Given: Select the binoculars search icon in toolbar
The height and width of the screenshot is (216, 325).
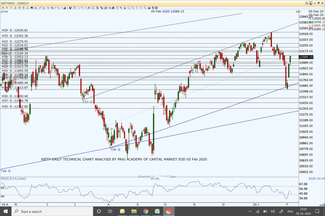Looking at the screenshot, I should click(32, 8).
